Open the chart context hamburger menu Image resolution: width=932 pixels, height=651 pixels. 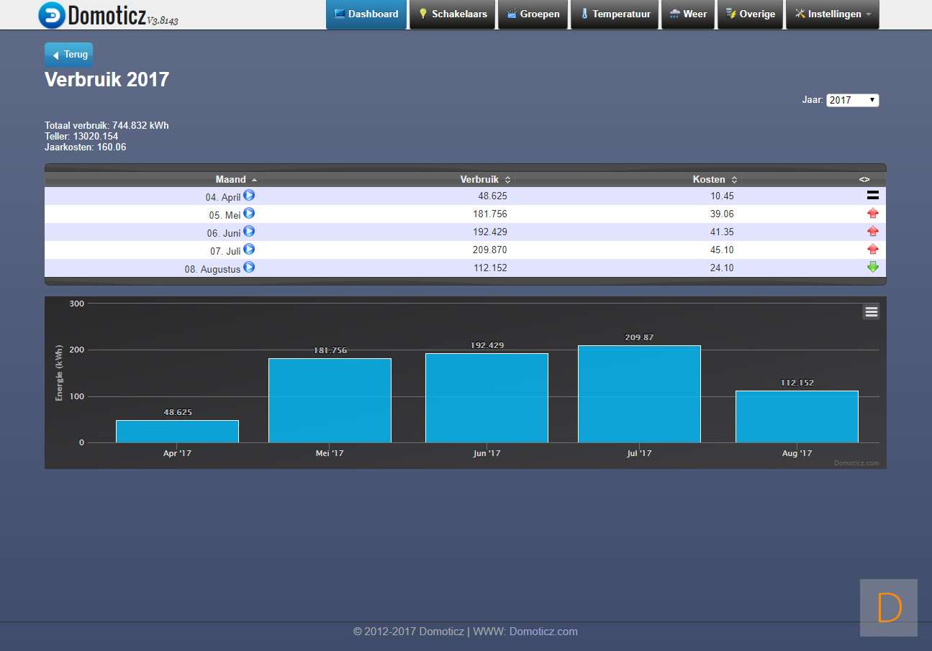click(x=871, y=311)
